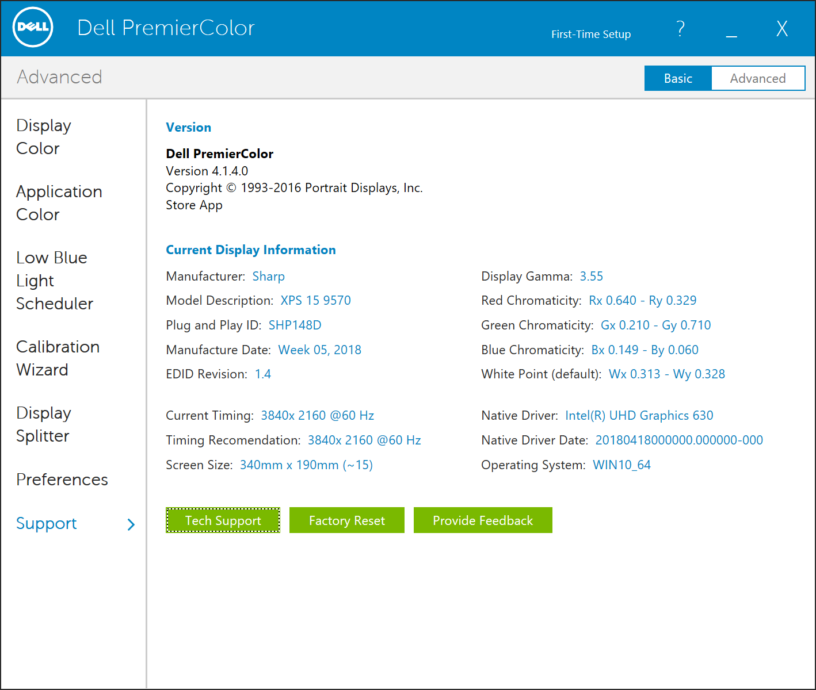Switch to Basic mode

coord(678,79)
